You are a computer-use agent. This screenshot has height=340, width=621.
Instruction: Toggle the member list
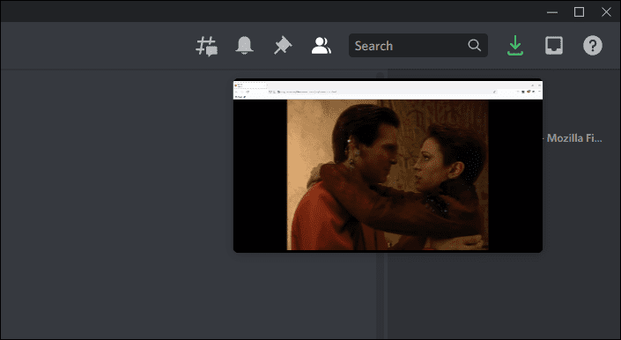(322, 46)
